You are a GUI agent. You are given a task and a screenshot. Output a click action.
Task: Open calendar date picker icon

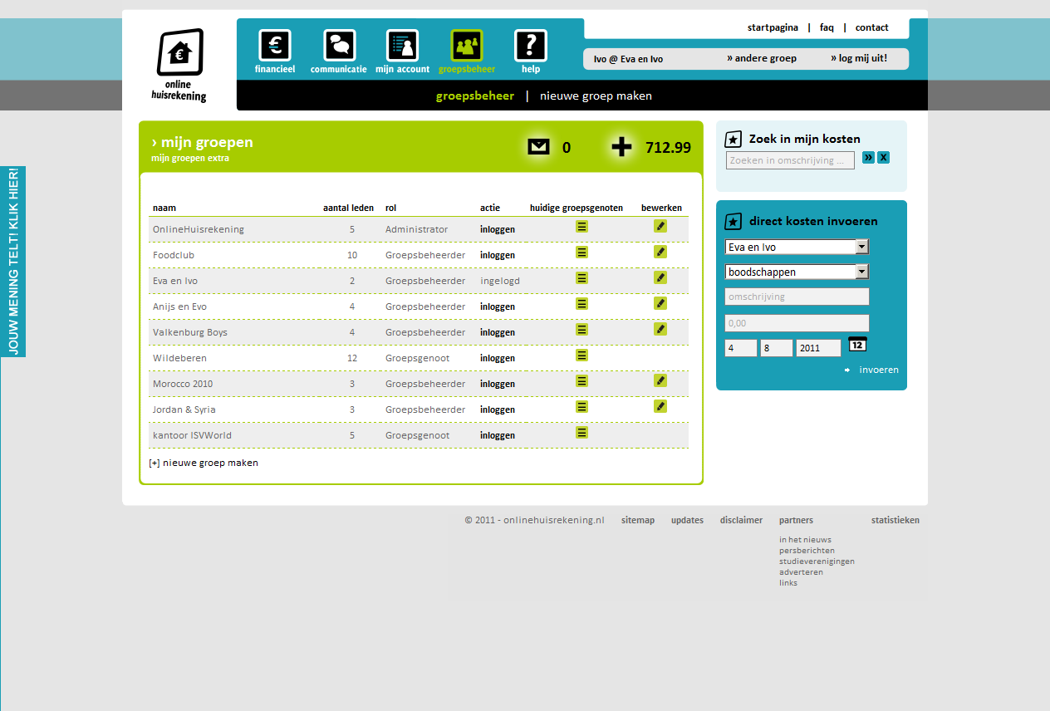[857, 345]
